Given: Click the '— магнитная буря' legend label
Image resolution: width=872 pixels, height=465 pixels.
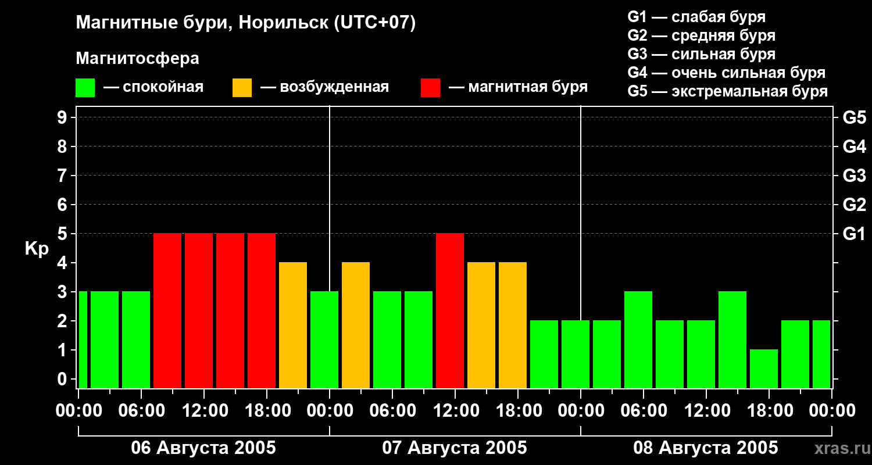Looking at the screenshot, I should click(x=518, y=87).
